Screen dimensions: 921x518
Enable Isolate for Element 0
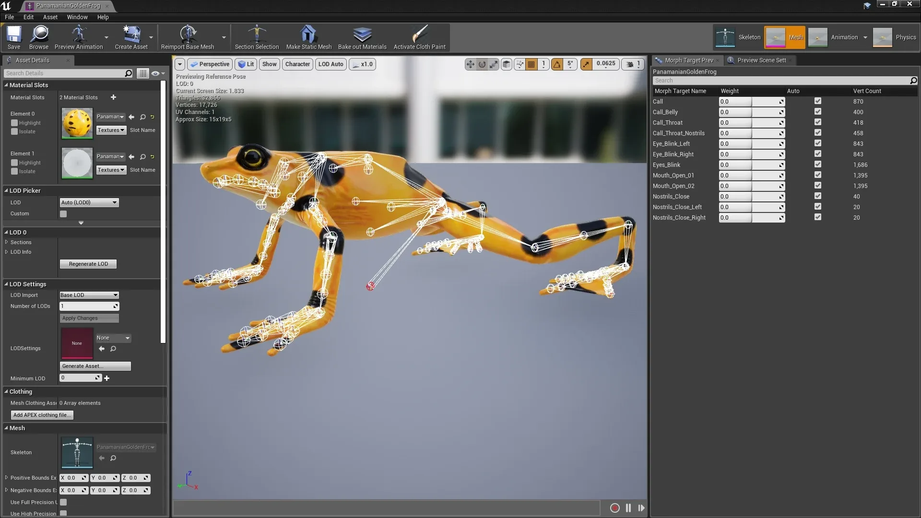click(14, 131)
